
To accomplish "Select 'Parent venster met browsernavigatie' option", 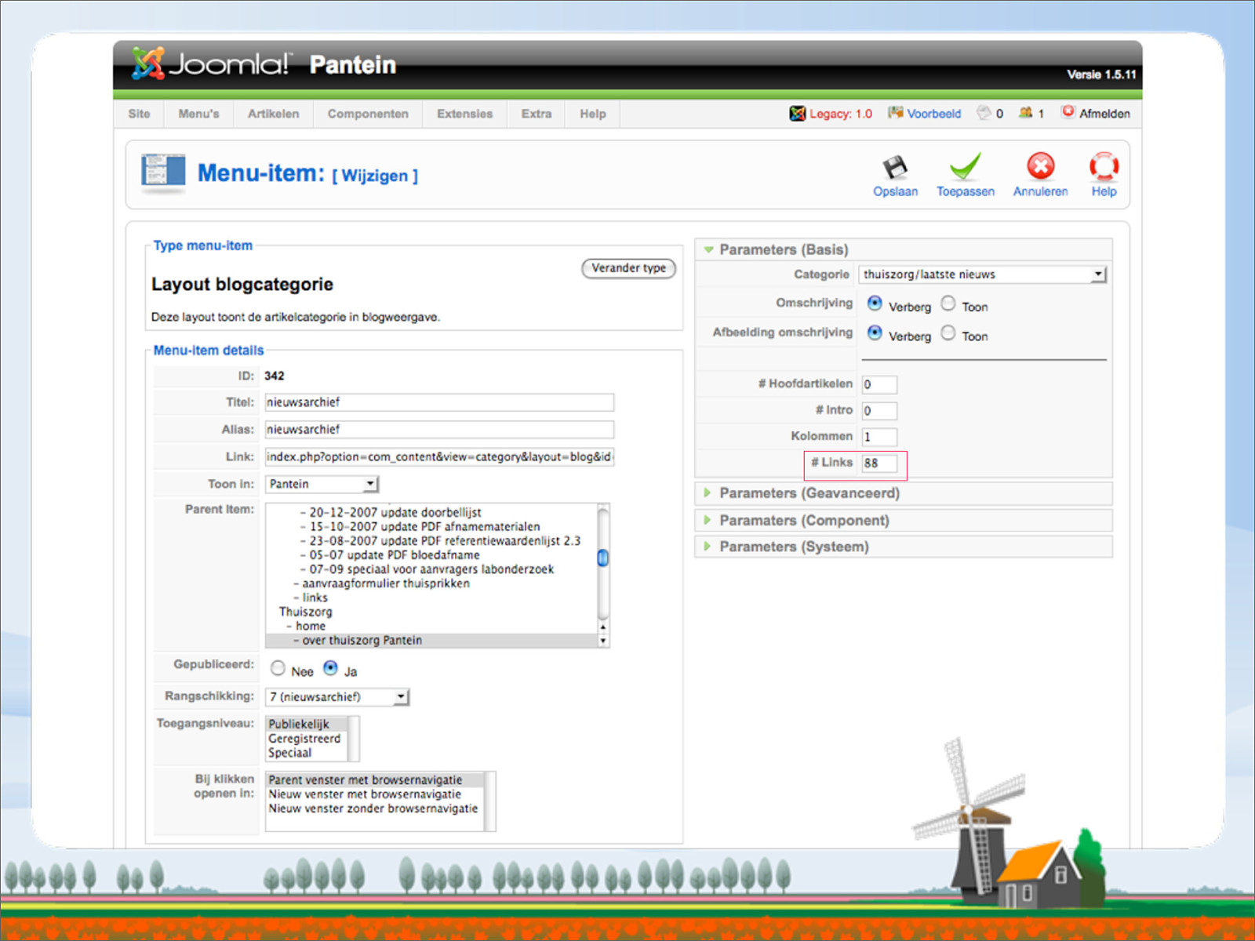I will click(376, 780).
